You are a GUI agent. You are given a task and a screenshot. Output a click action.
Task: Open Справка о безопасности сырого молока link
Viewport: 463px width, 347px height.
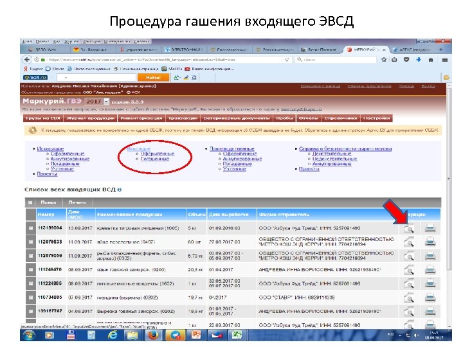pyautogui.click(x=345, y=148)
